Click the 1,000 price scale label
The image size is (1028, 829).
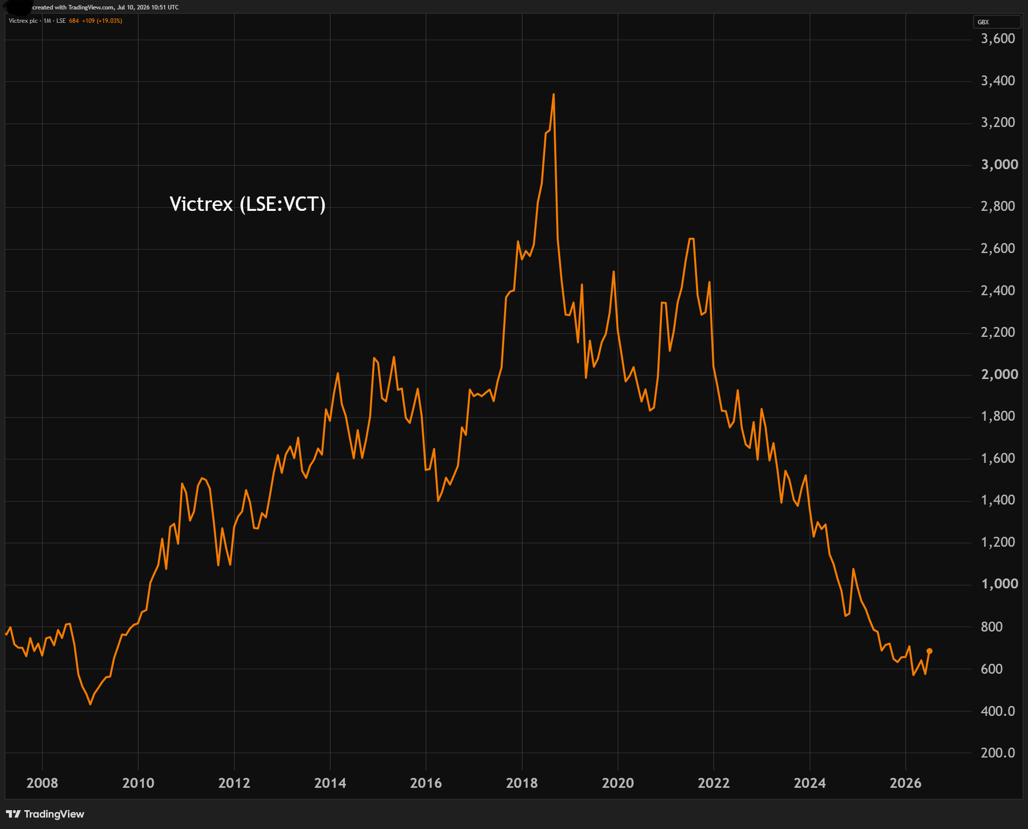click(x=999, y=583)
